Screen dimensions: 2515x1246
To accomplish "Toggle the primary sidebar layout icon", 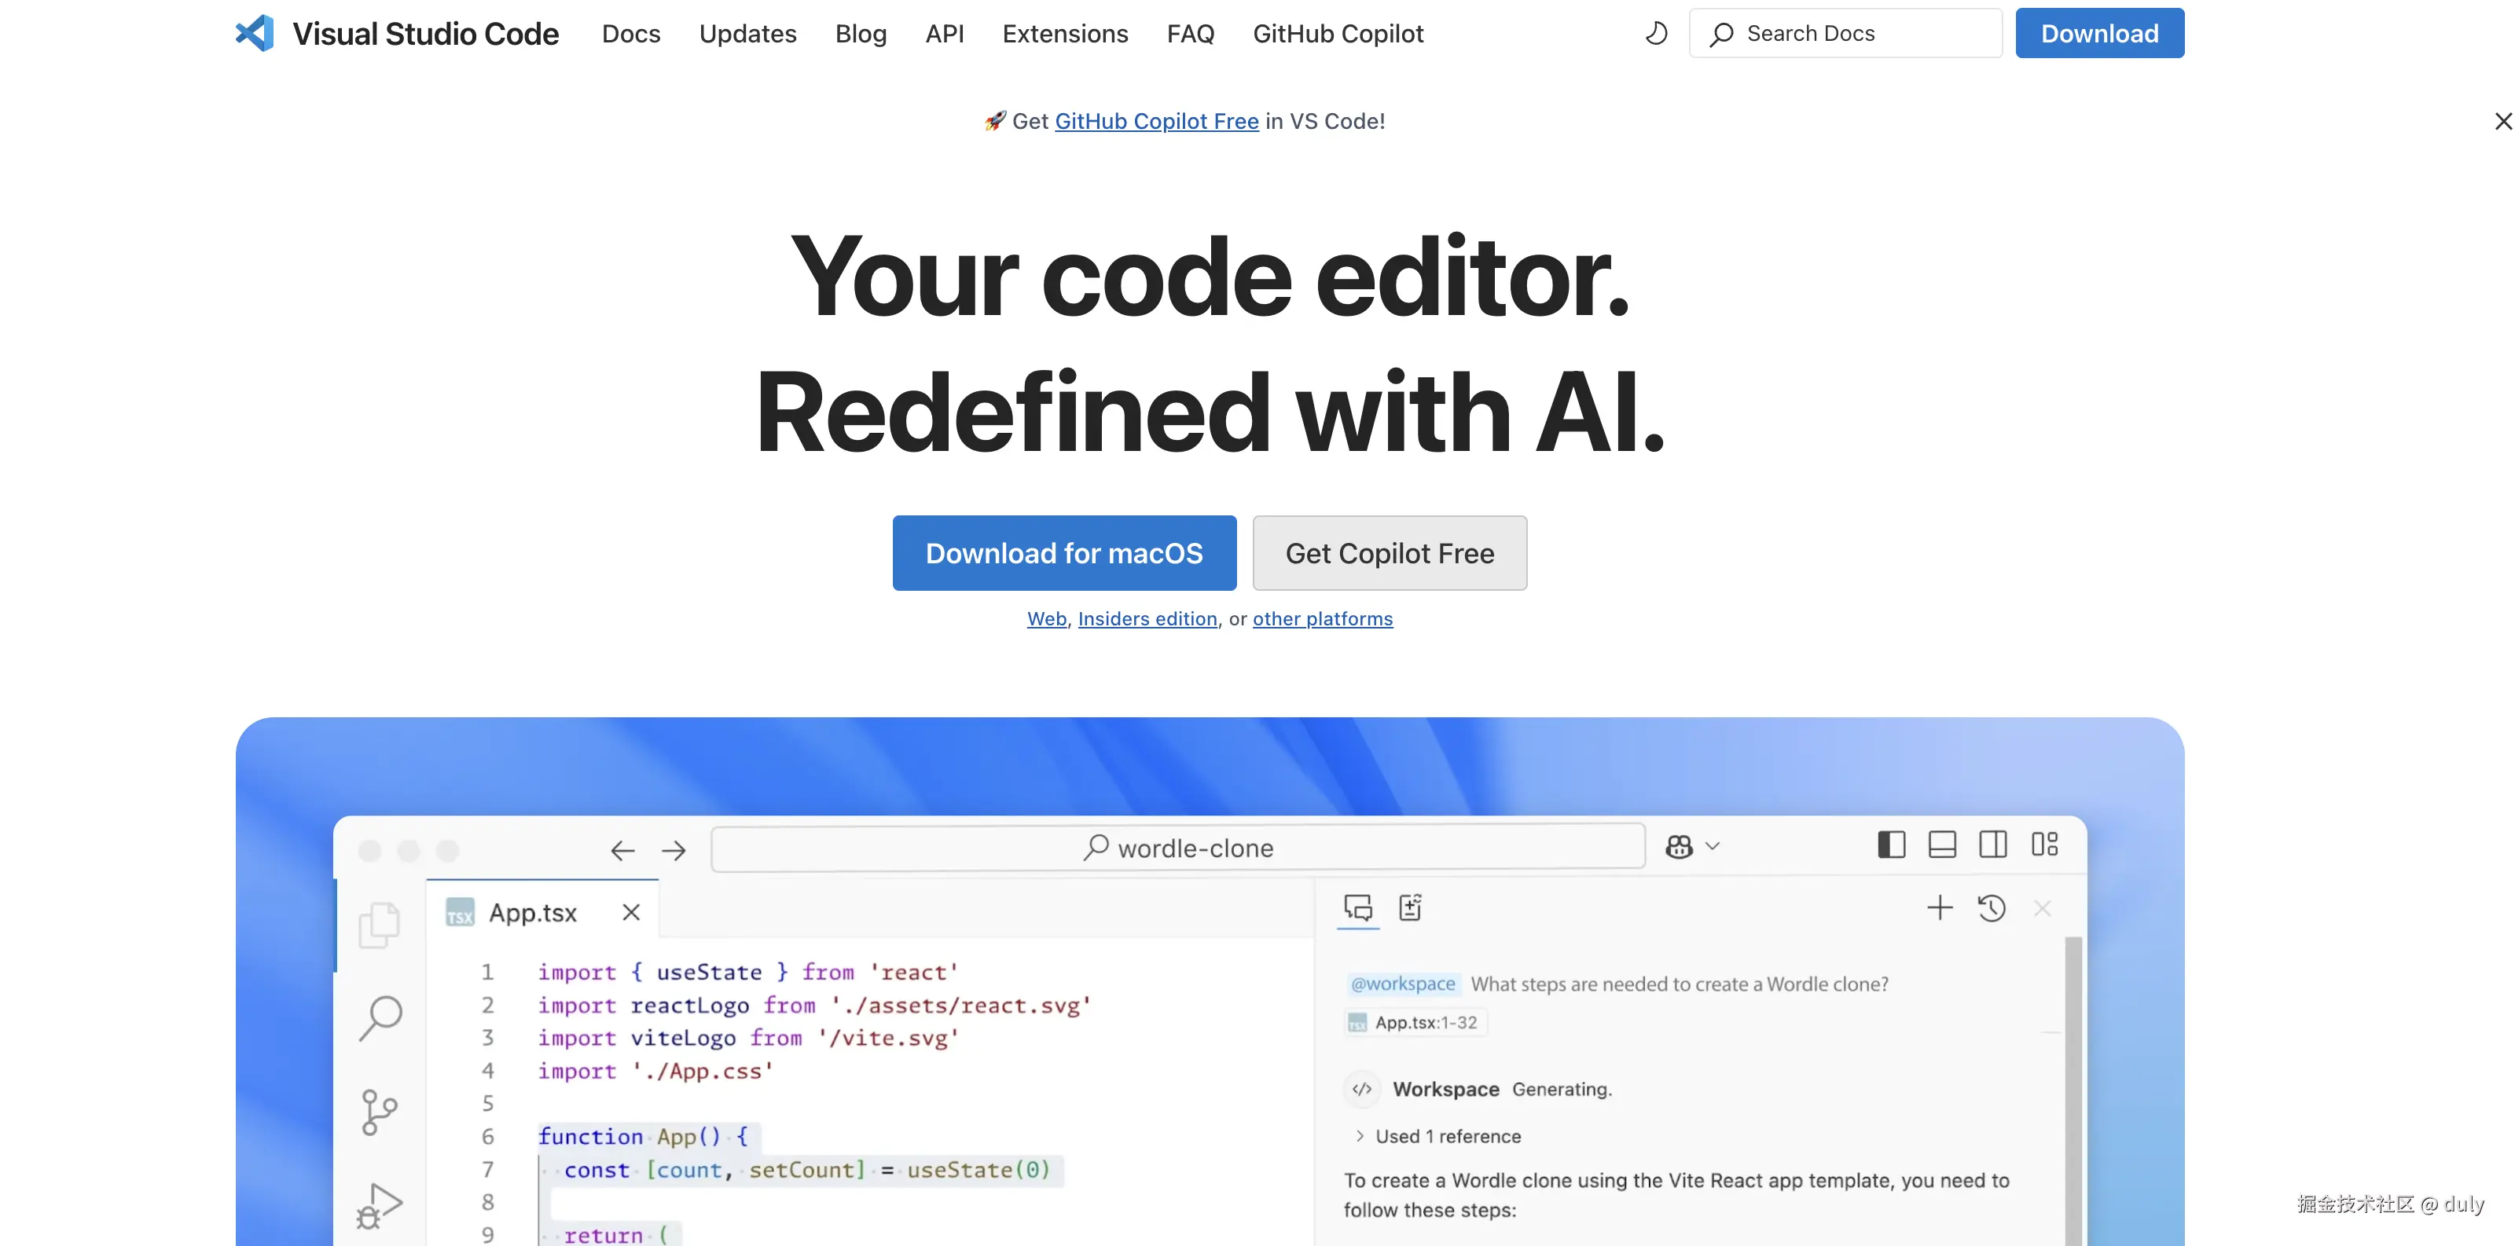I will click(1891, 844).
